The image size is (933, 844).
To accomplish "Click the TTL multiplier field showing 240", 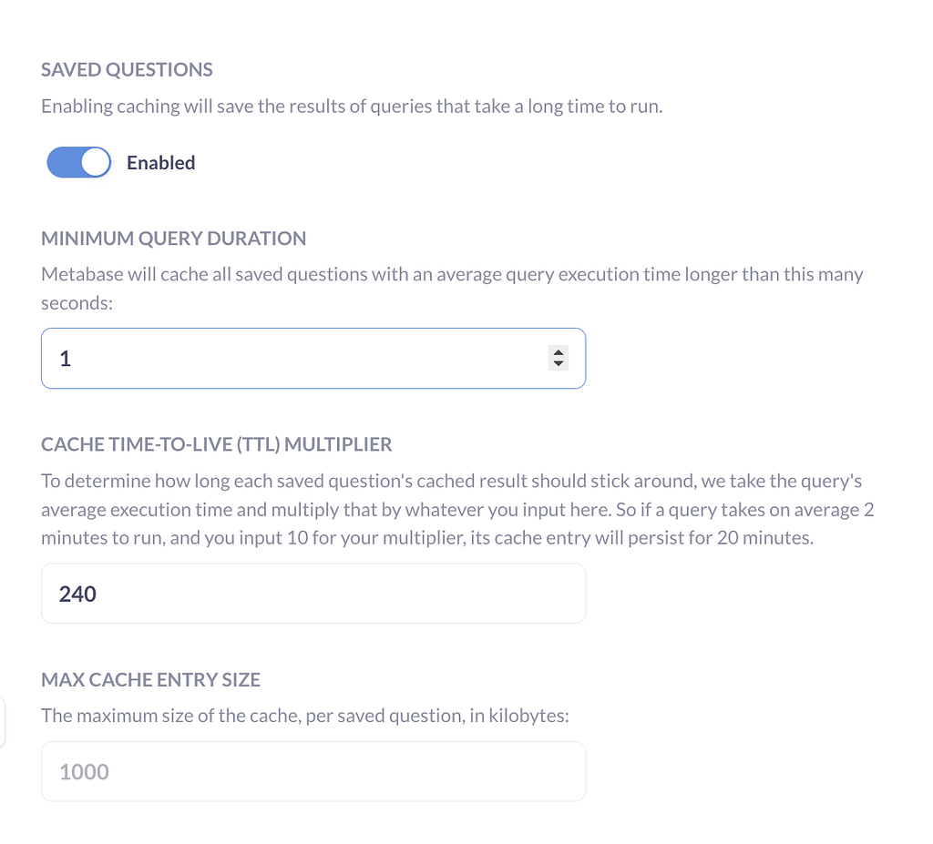I will pyautogui.click(x=313, y=594).
